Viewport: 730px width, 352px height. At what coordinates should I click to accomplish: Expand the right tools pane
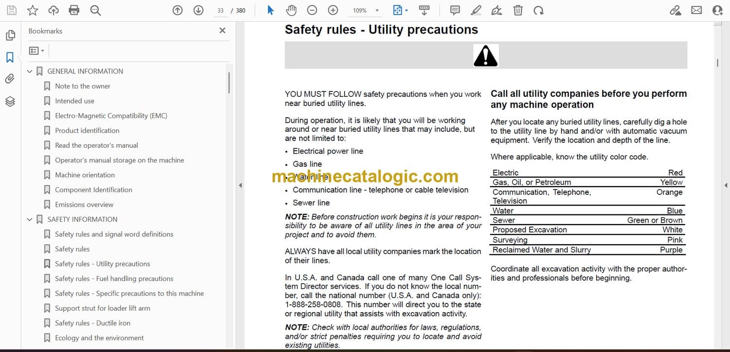pos(726,185)
